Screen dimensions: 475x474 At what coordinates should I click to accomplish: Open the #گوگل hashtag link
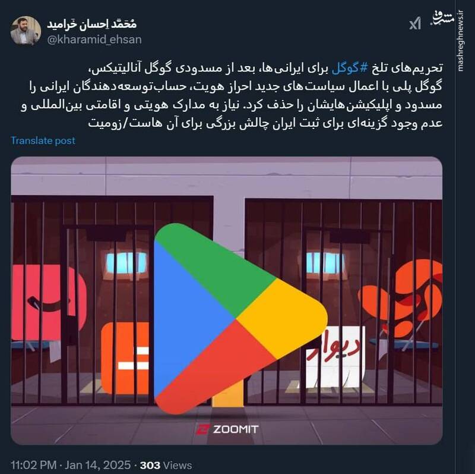pyautogui.click(x=350, y=68)
